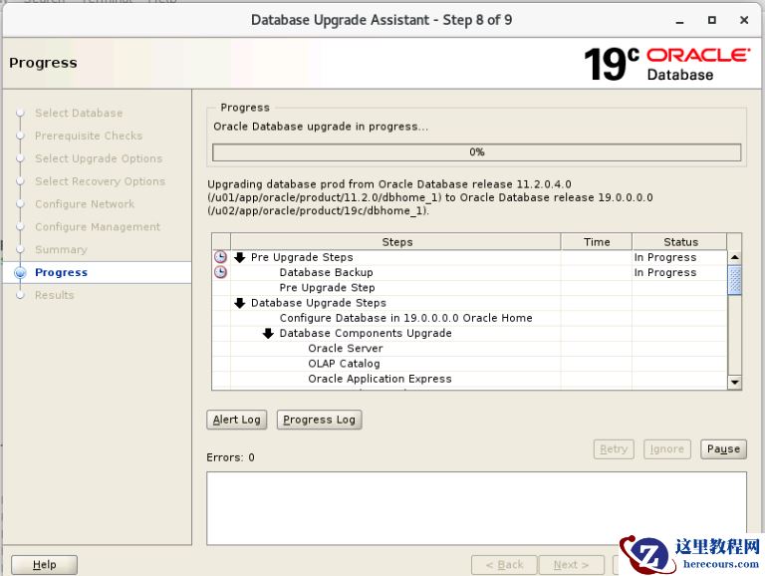765x576 pixels.
Task: Select the Configure Management step
Action: tap(98, 227)
